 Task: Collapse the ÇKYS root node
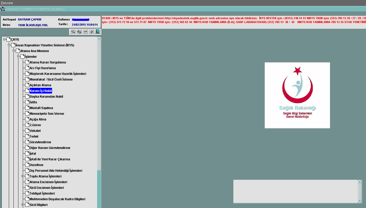tap(4, 39)
